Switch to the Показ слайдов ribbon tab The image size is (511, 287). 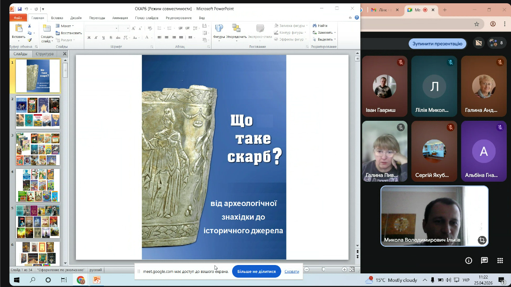pyautogui.click(x=146, y=18)
